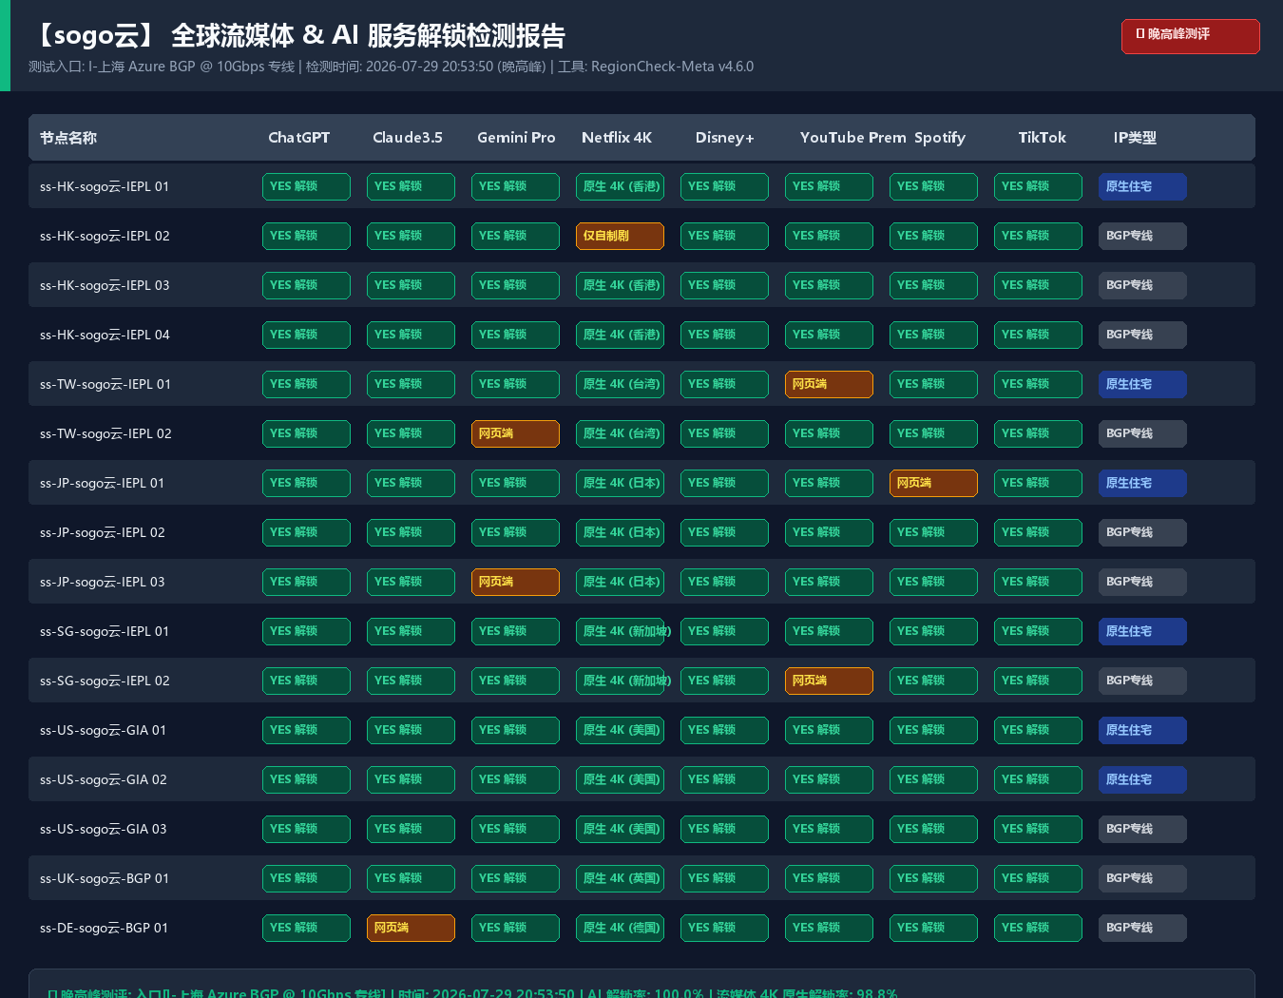Select node ss-SG-sogo云-IEPL 01
1283x998 pixels.
point(105,631)
